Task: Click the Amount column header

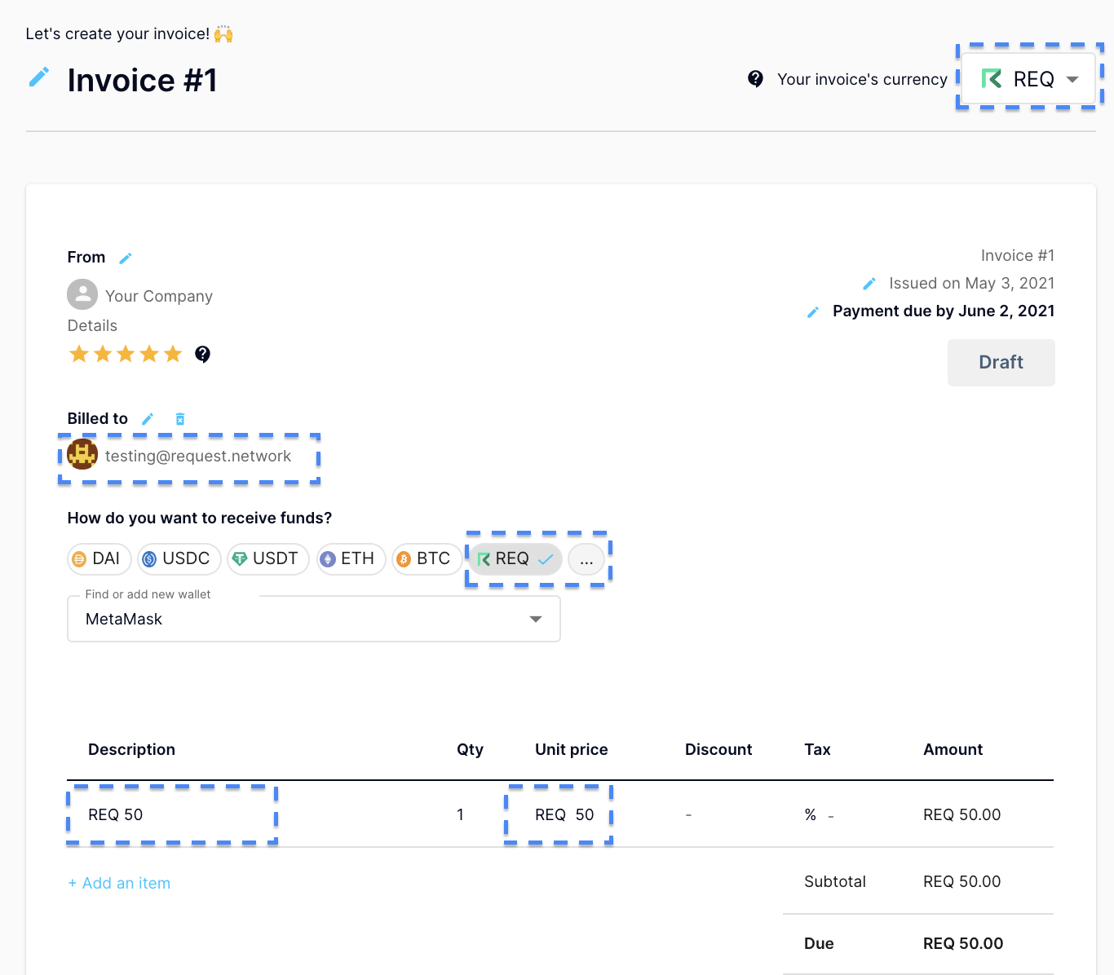Action: coord(953,749)
